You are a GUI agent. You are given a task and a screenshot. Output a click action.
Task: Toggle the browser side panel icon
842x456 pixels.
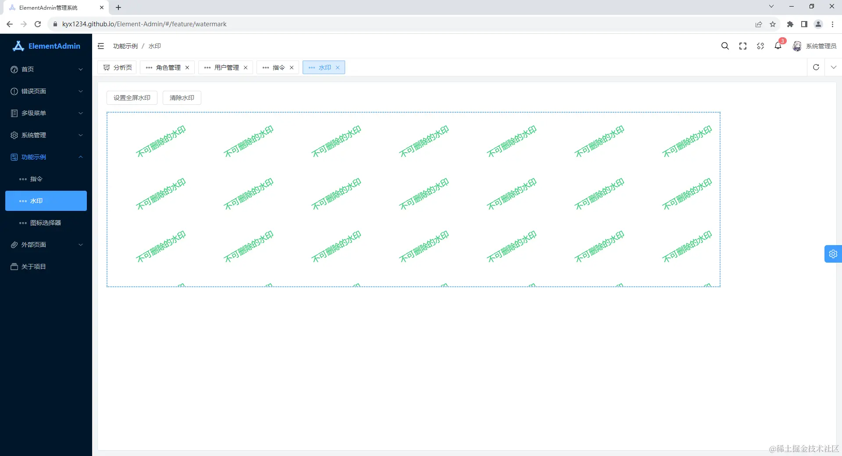click(804, 24)
